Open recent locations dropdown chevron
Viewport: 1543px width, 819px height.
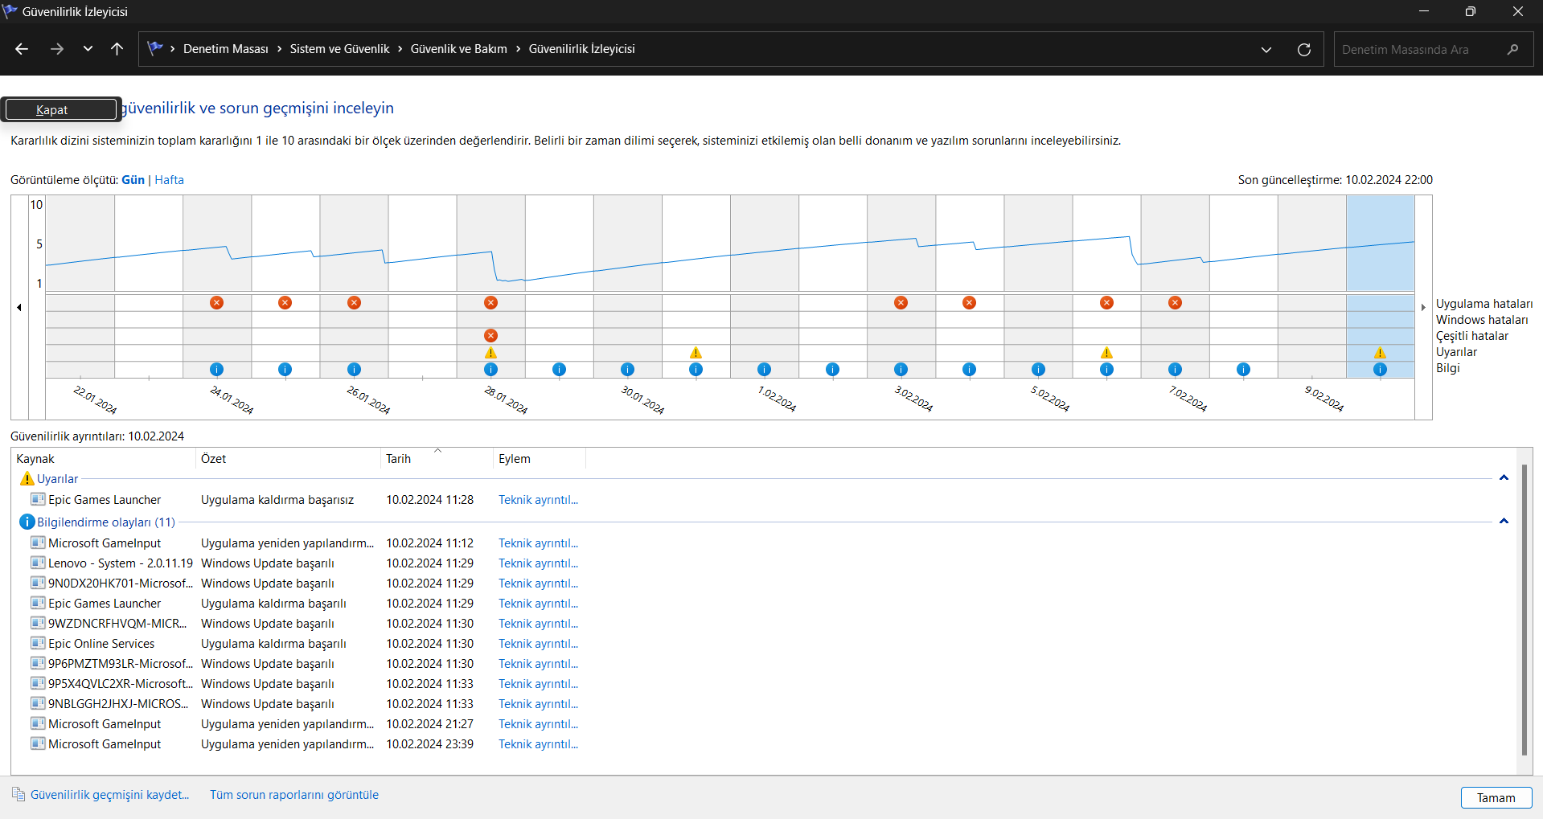pos(88,49)
